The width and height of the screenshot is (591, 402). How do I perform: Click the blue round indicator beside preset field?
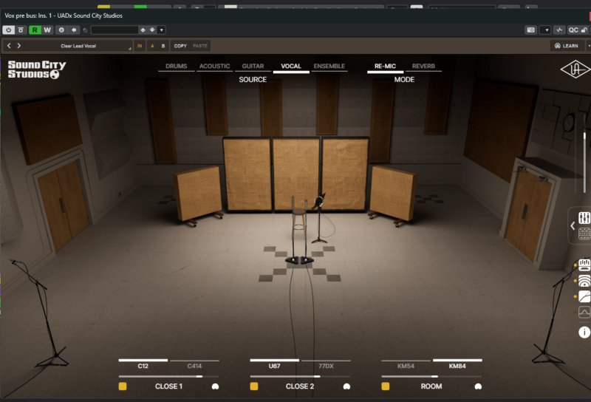pyautogui.click(x=85, y=30)
